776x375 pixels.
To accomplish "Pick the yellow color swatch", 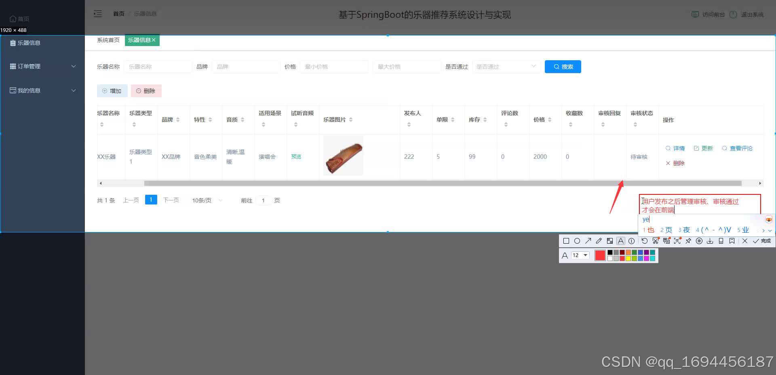I will [628, 259].
